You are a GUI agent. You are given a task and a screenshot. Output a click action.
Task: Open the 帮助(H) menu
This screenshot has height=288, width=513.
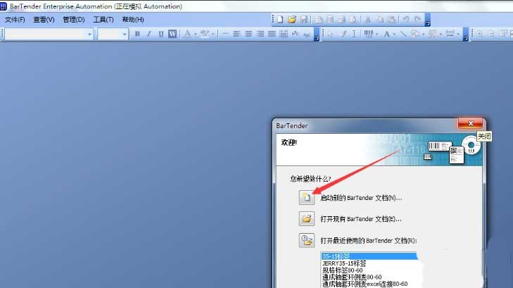pos(133,20)
